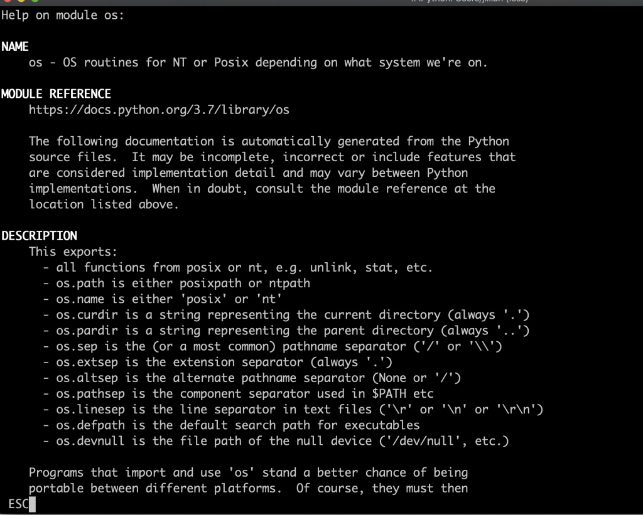
Task: Click the DESCRIPTION section heading
Action: pyautogui.click(x=39, y=236)
